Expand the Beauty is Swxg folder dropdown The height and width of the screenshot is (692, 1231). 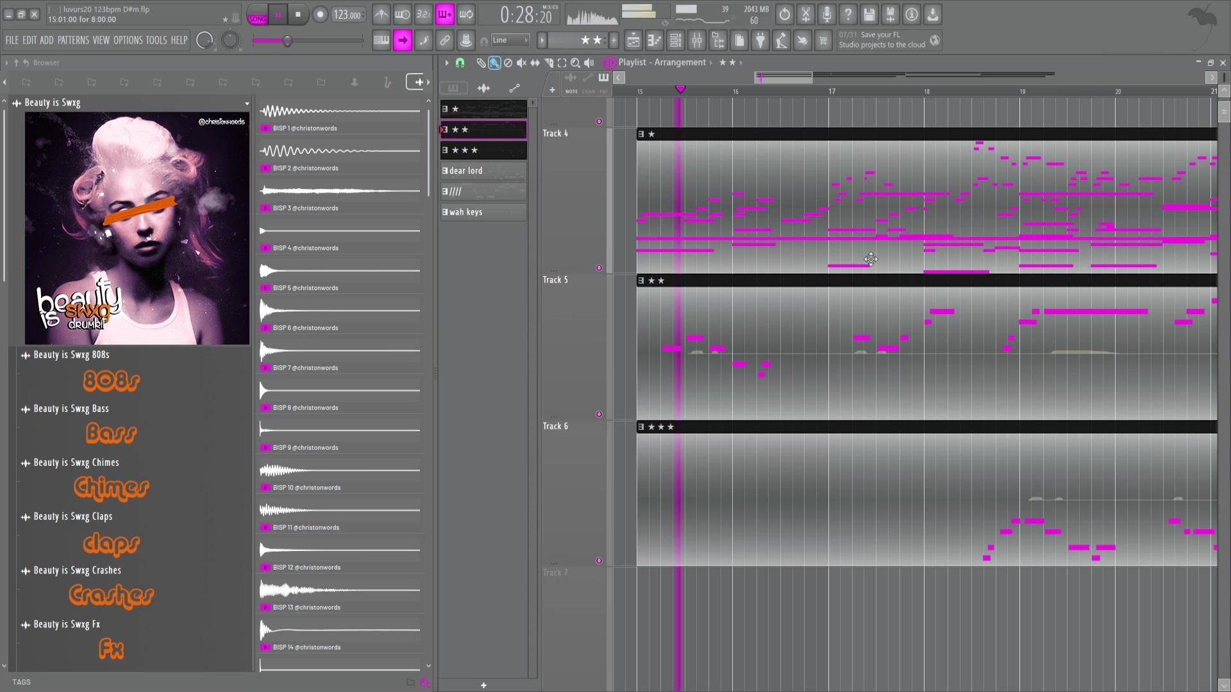coord(247,103)
